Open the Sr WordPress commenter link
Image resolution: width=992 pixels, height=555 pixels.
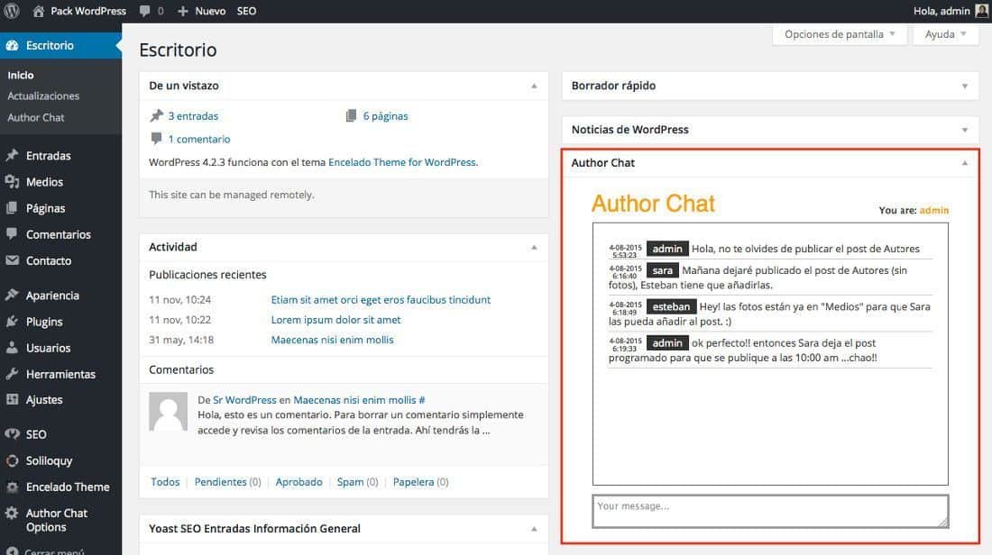pos(244,400)
